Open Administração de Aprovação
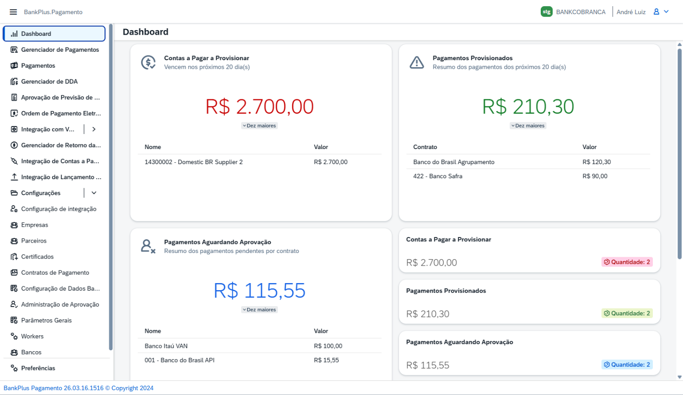The image size is (683, 395). (54, 304)
